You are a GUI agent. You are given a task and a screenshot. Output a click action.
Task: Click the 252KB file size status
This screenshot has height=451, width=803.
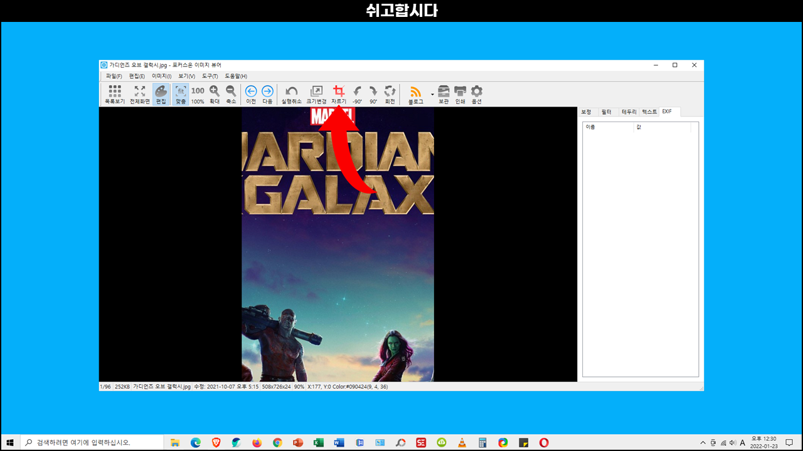122,386
